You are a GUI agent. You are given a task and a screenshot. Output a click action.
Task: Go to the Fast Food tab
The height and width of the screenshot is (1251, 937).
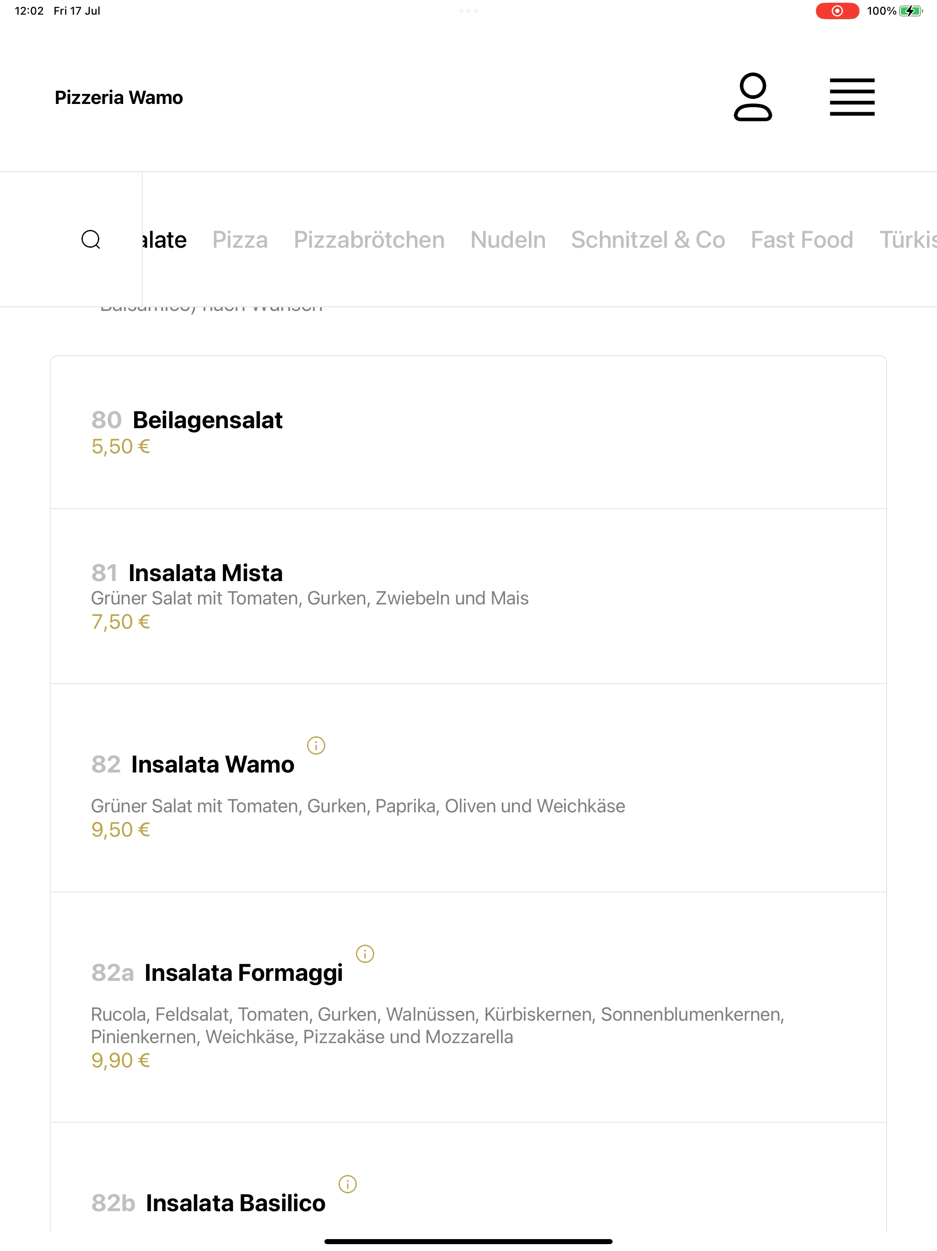[x=802, y=240]
